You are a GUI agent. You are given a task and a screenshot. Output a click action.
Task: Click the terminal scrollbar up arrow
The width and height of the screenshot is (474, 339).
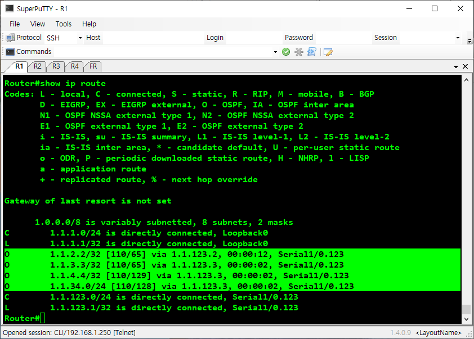coord(466,80)
